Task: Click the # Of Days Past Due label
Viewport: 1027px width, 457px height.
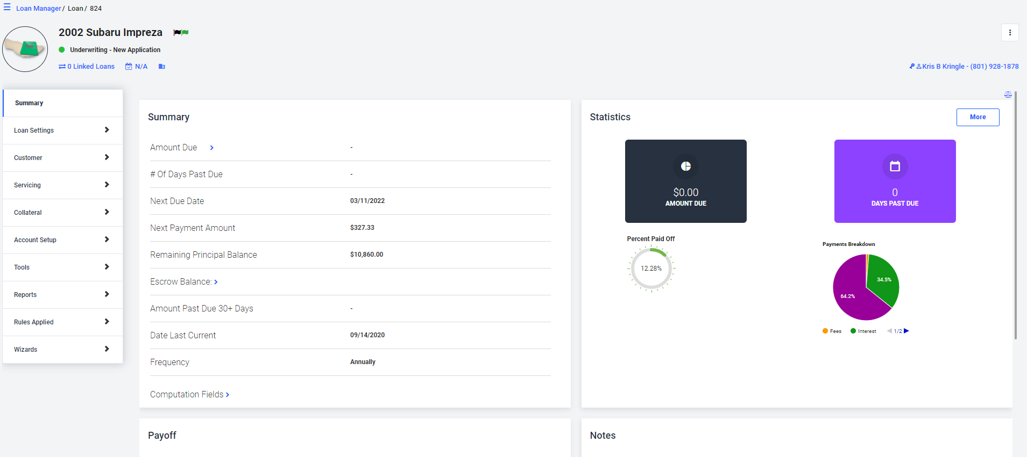Action: coord(186,174)
